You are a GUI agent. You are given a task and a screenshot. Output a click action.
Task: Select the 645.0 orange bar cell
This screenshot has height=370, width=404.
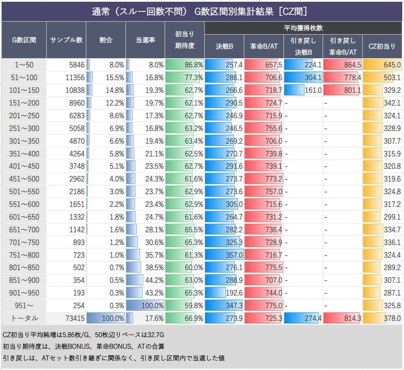[382, 65]
